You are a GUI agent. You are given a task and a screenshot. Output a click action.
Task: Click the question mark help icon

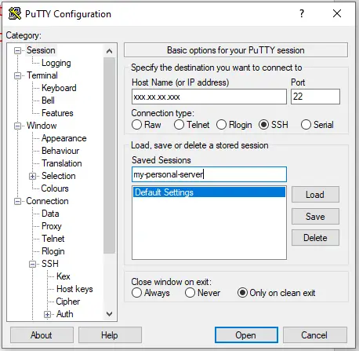click(x=302, y=13)
